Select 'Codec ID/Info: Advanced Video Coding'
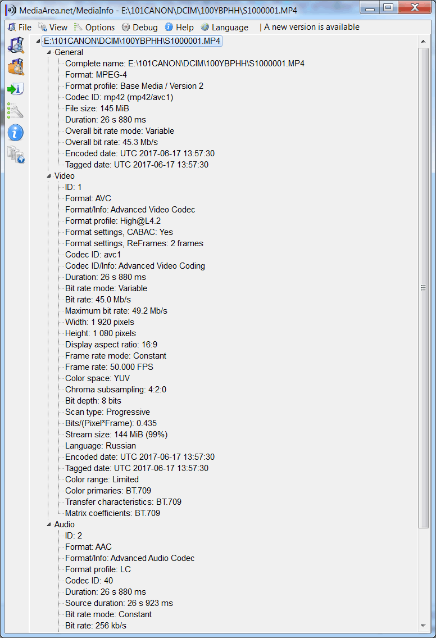The height and width of the screenshot is (638, 436). [x=135, y=266]
